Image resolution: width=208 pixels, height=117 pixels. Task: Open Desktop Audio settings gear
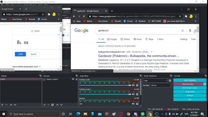(137, 85)
